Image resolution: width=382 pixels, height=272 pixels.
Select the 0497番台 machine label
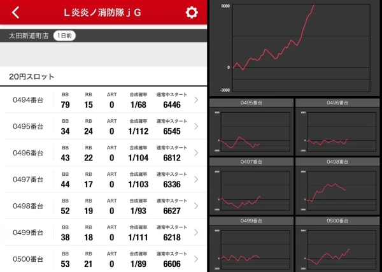click(27, 180)
